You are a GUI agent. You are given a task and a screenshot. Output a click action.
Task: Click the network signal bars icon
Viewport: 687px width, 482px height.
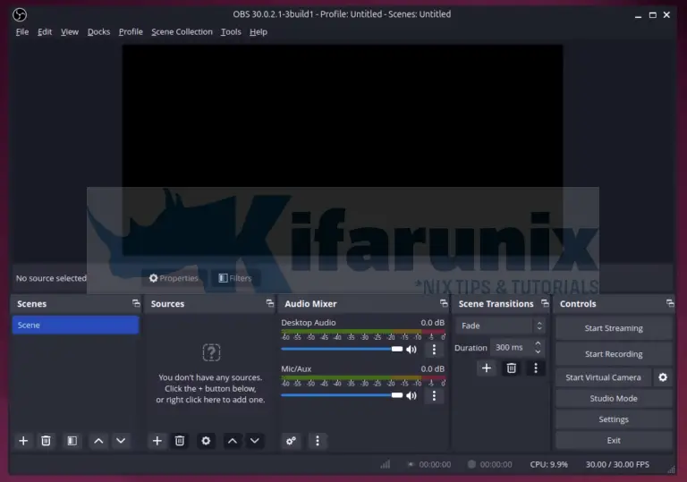tap(386, 464)
